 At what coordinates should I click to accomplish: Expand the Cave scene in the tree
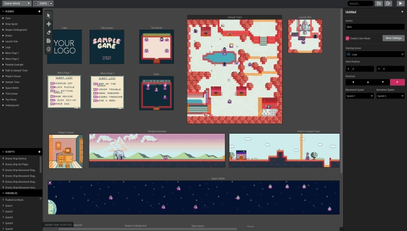[x=3, y=18]
